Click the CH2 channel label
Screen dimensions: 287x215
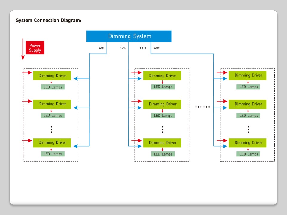click(x=123, y=48)
